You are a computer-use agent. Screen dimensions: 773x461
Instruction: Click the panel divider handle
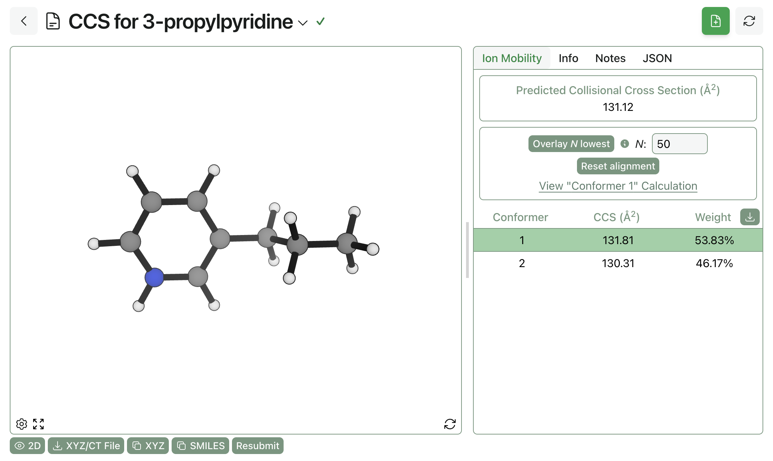467,250
